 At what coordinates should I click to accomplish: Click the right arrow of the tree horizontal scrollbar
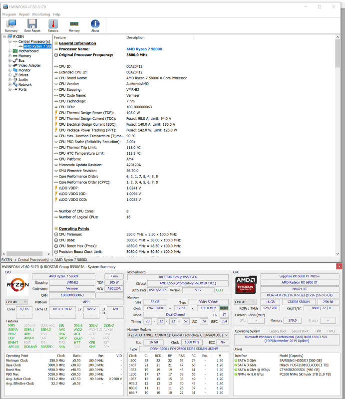(x=48, y=254)
